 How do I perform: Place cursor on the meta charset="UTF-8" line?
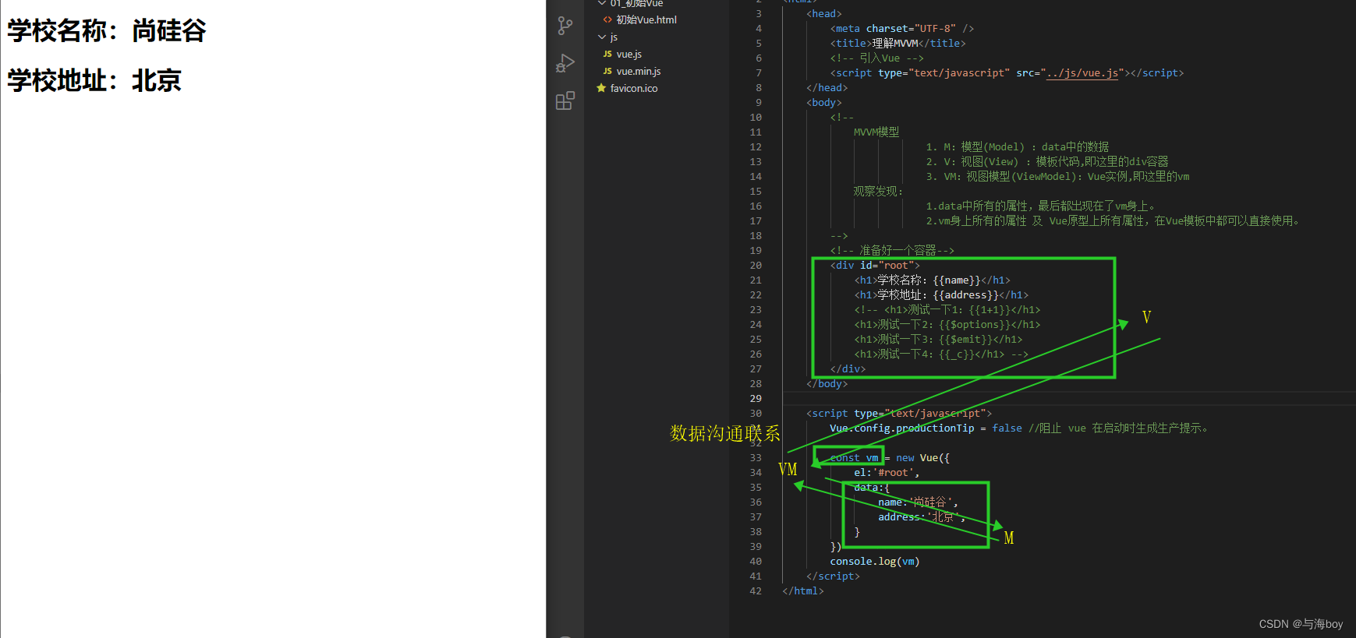coord(902,28)
